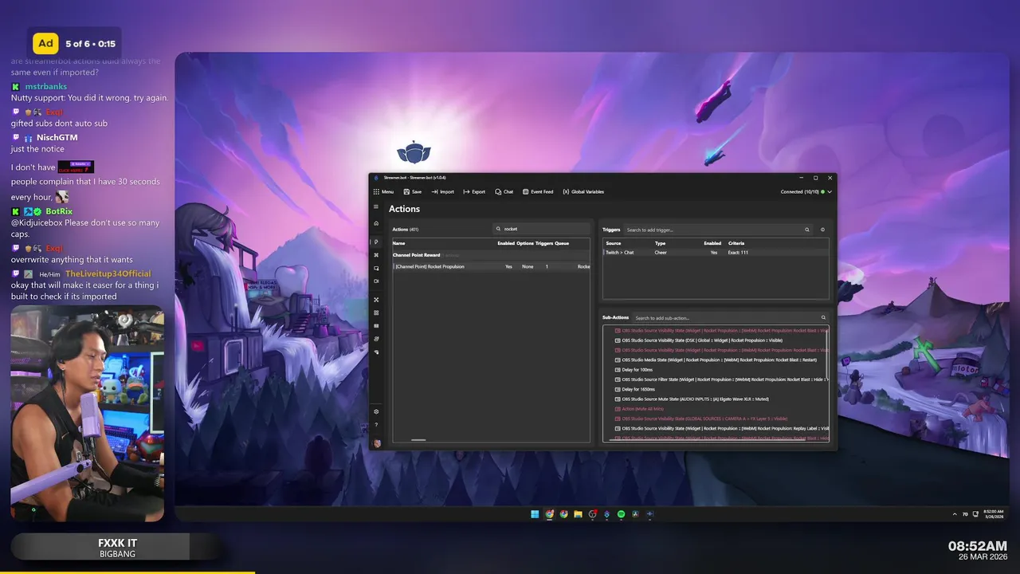The image size is (1020, 574).
Task: Click the BotRix username in chat
Action: point(59,211)
